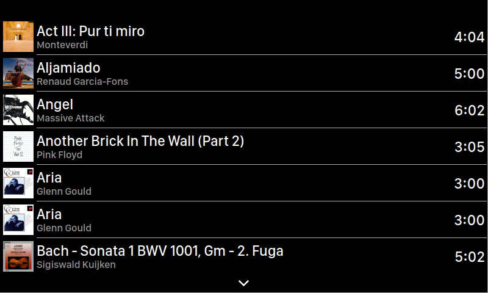The width and height of the screenshot is (488, 293).
Task: Click second Glenn Gould album cover
Action: [18, 220]
